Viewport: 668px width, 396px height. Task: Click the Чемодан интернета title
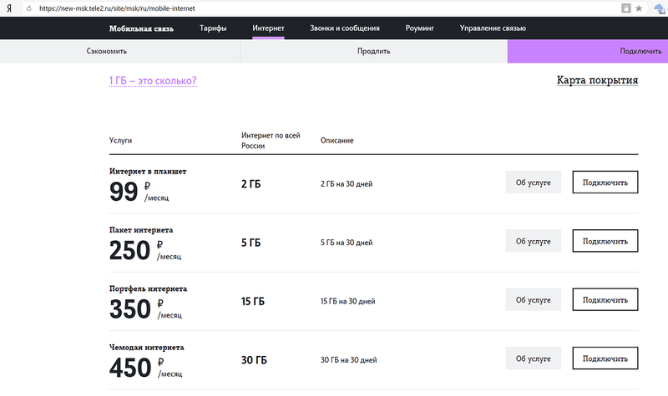pyautogui.click(x=147, y=348)
